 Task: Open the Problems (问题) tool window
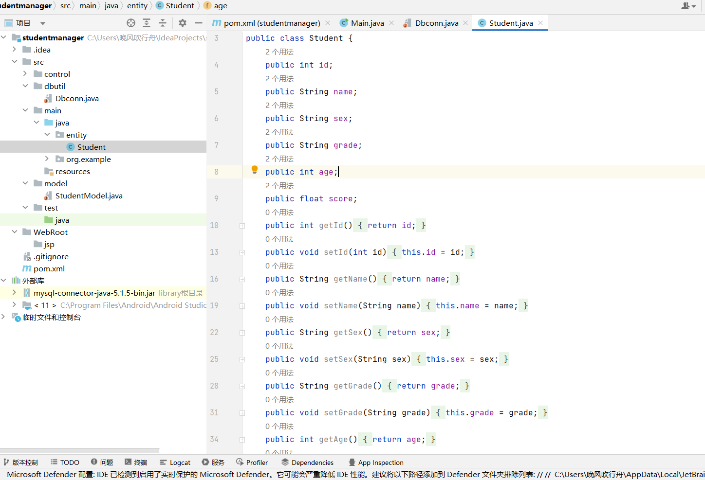[102, 462]
